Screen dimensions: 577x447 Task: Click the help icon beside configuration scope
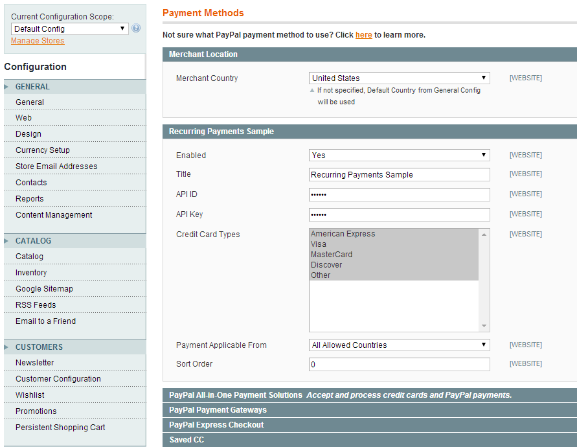tap(136, 28)
